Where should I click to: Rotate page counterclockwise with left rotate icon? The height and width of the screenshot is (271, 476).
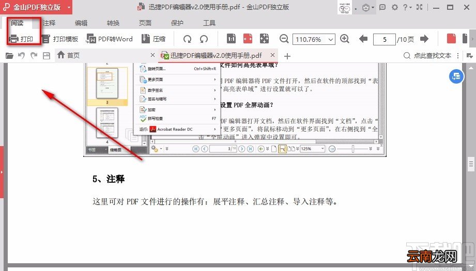(x=187, y=39)
